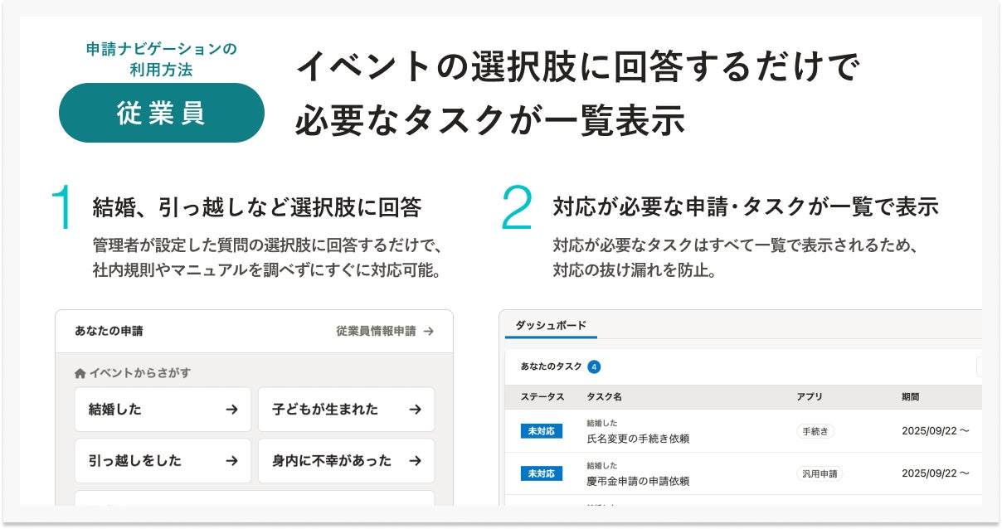1002x529 pixels.
Task: Click the blue task count badge 4
Action: point(594,366)
